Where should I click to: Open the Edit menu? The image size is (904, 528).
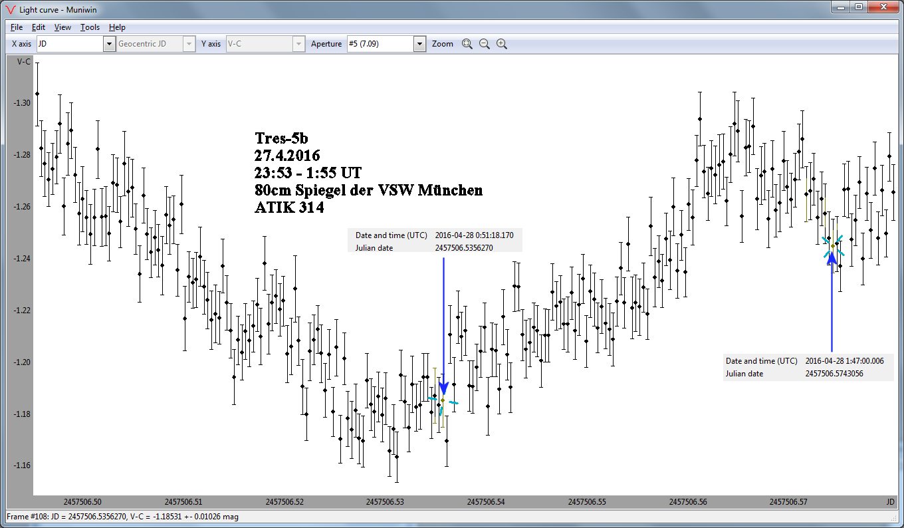pyautogui.click(x=39, y=27)
